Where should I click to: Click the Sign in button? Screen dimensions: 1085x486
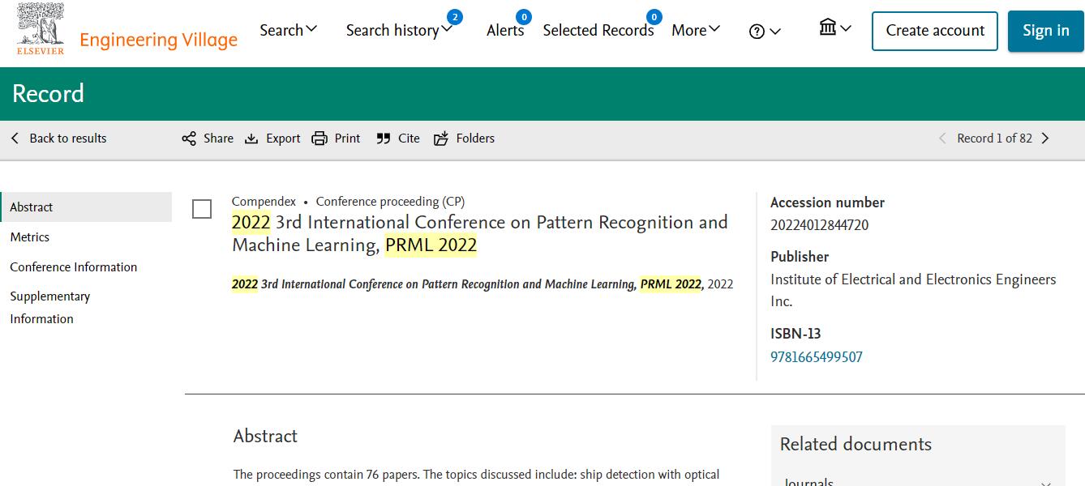pos(1046,31)
